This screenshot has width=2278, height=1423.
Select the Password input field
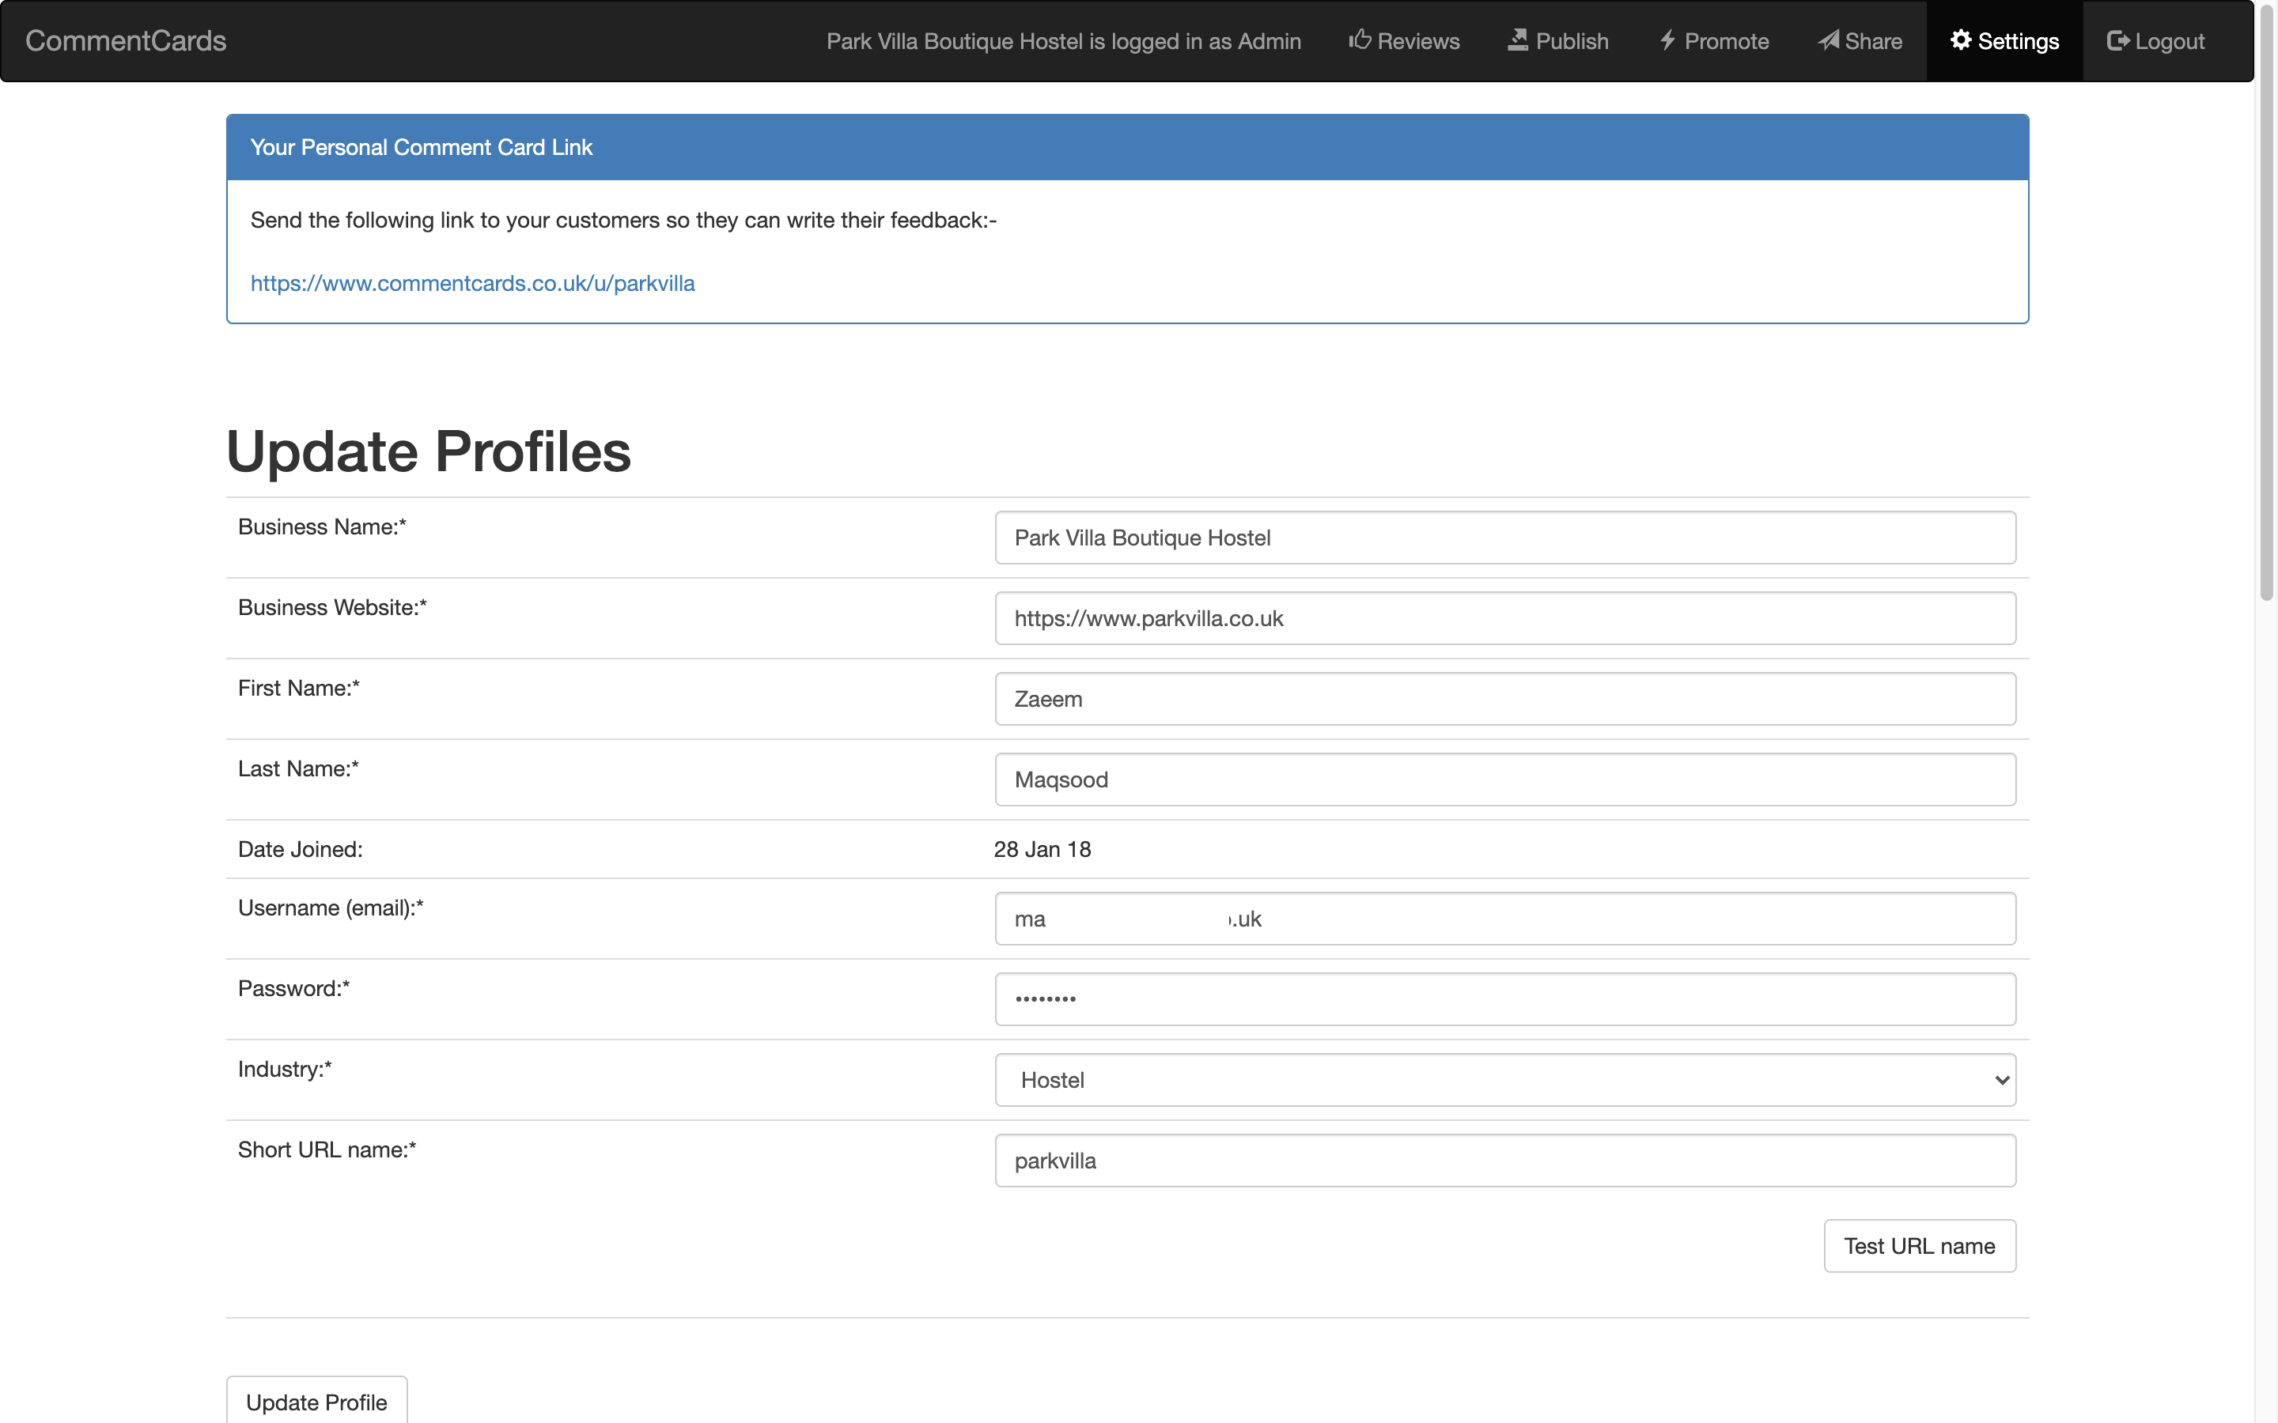point(1504,998)
